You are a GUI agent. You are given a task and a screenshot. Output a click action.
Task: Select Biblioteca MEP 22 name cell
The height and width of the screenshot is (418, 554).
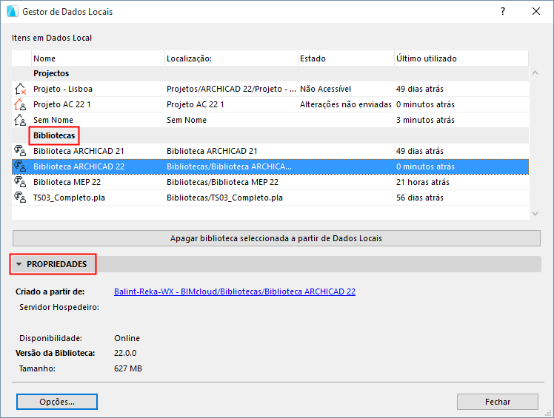tap(67, 182)
